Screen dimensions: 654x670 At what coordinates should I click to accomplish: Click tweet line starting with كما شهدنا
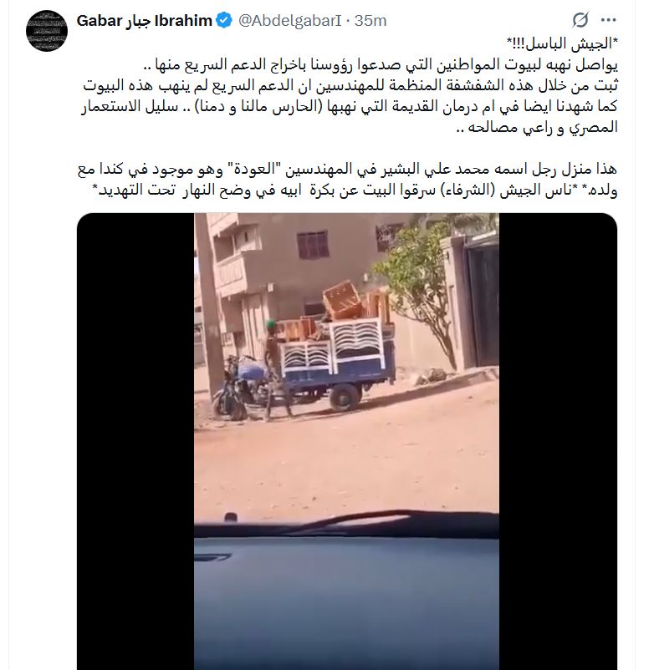coord(350,106)
